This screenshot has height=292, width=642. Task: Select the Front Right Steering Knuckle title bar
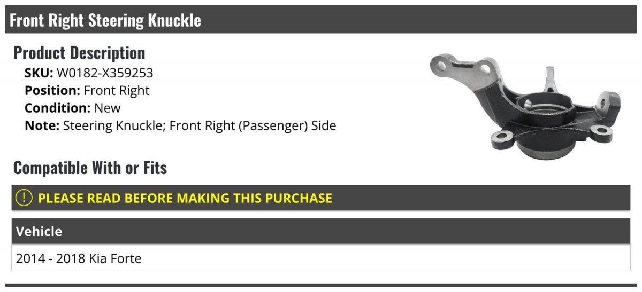click(x=320, y=20)
